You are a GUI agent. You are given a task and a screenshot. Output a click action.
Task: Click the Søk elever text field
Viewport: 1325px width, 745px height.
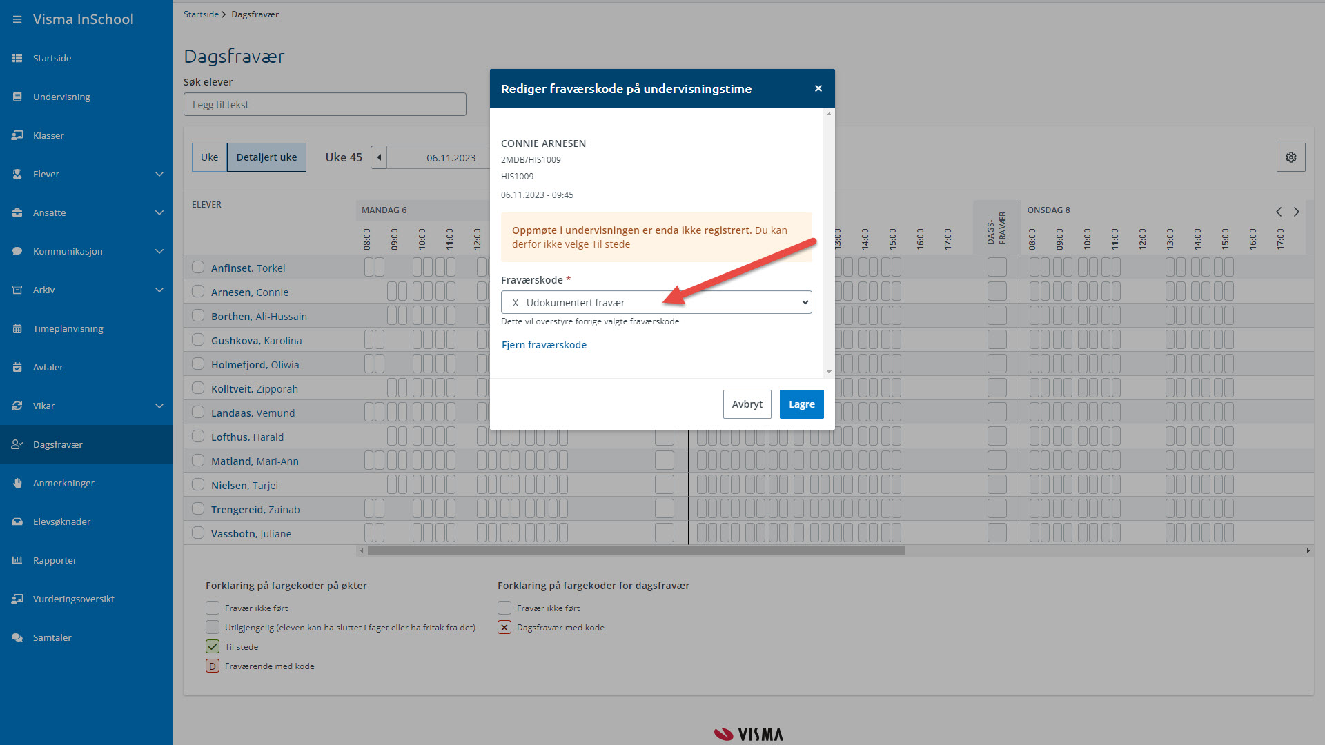[x=324, y=104]
